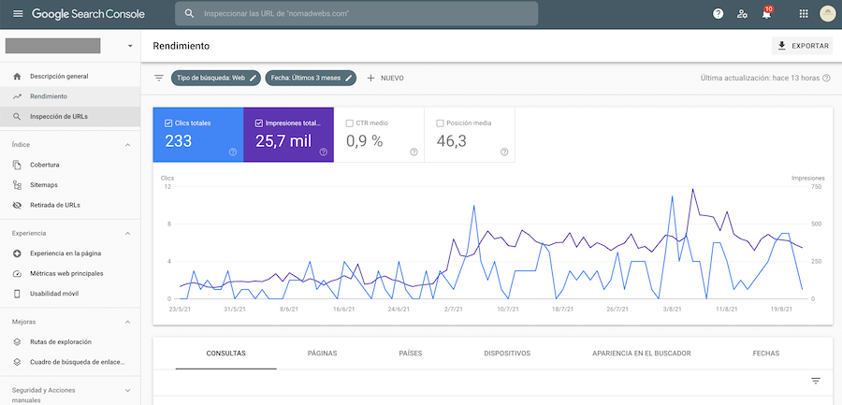This screenshot has width=842, height=405.
Task: Open the Google apps grid
Action: click(804, 14)
